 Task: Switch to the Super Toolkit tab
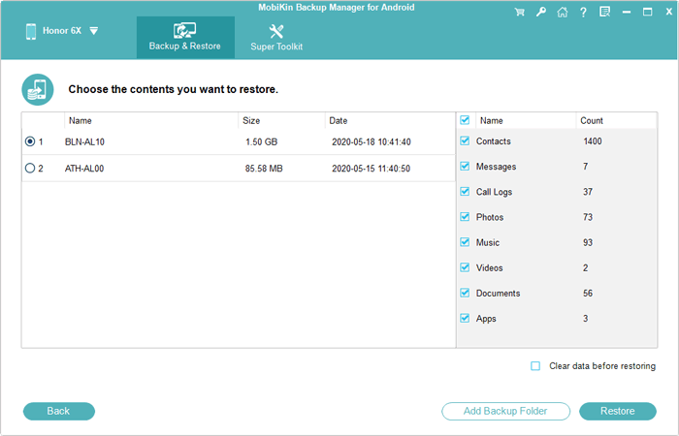pos(276,38)
